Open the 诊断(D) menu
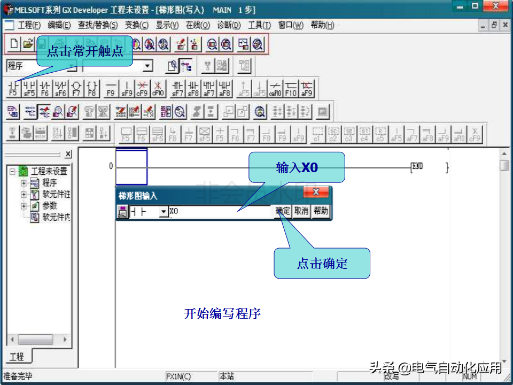The image size is (513, 385). pyautogui.click(x=229, y=25)
